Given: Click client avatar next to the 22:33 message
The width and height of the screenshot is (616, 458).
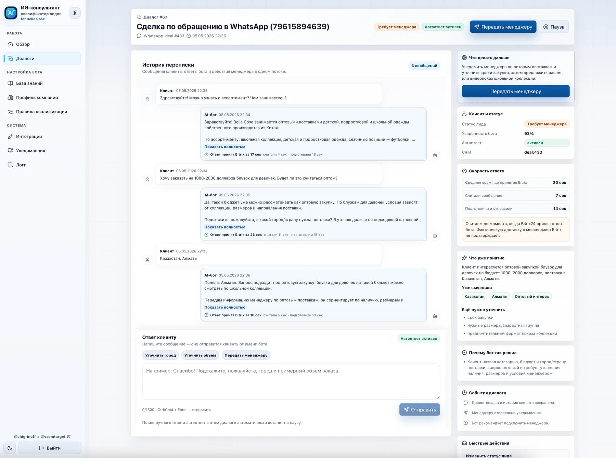Looking at the screenshot, I should point(147,99).
